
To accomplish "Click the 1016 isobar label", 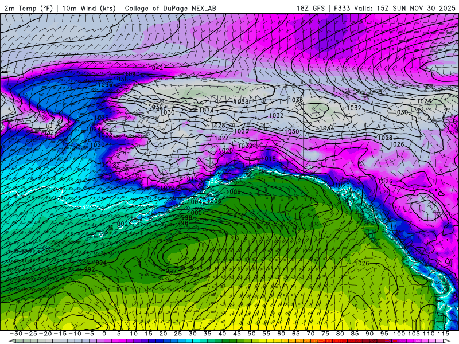I will 250,165.
